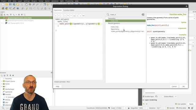Screen dimensions: 196x110
Task: Select the Zoom In tool
Action: (34, 4)
